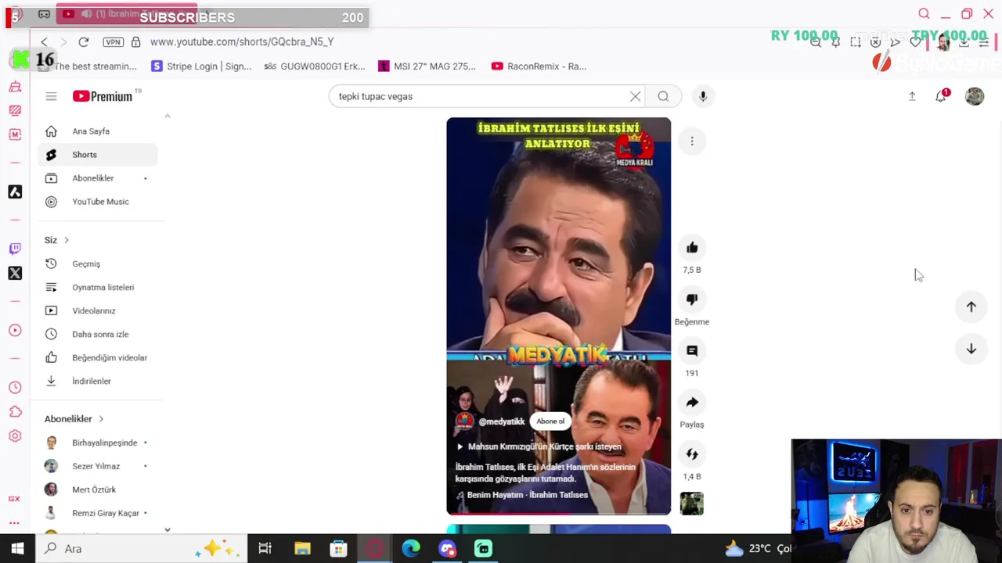Click the Windows taskbar search box Ara
The width and height of the screenshot is (1002, 563).
pyautogui.click(x=141, y=549)
